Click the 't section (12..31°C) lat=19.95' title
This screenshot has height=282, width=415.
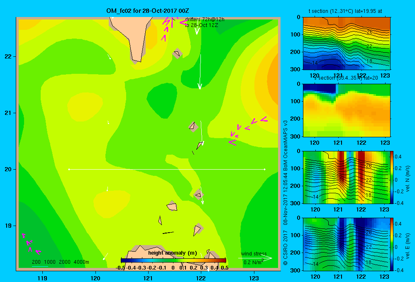[x=345, y=11]
